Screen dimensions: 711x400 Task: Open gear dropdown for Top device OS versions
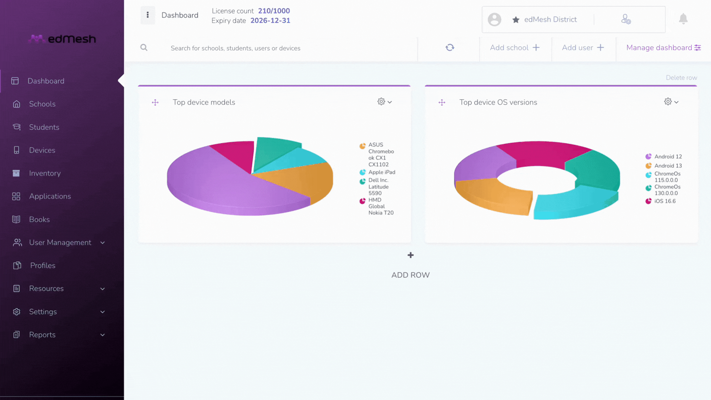pyautogui.click(x=671, y=101)
